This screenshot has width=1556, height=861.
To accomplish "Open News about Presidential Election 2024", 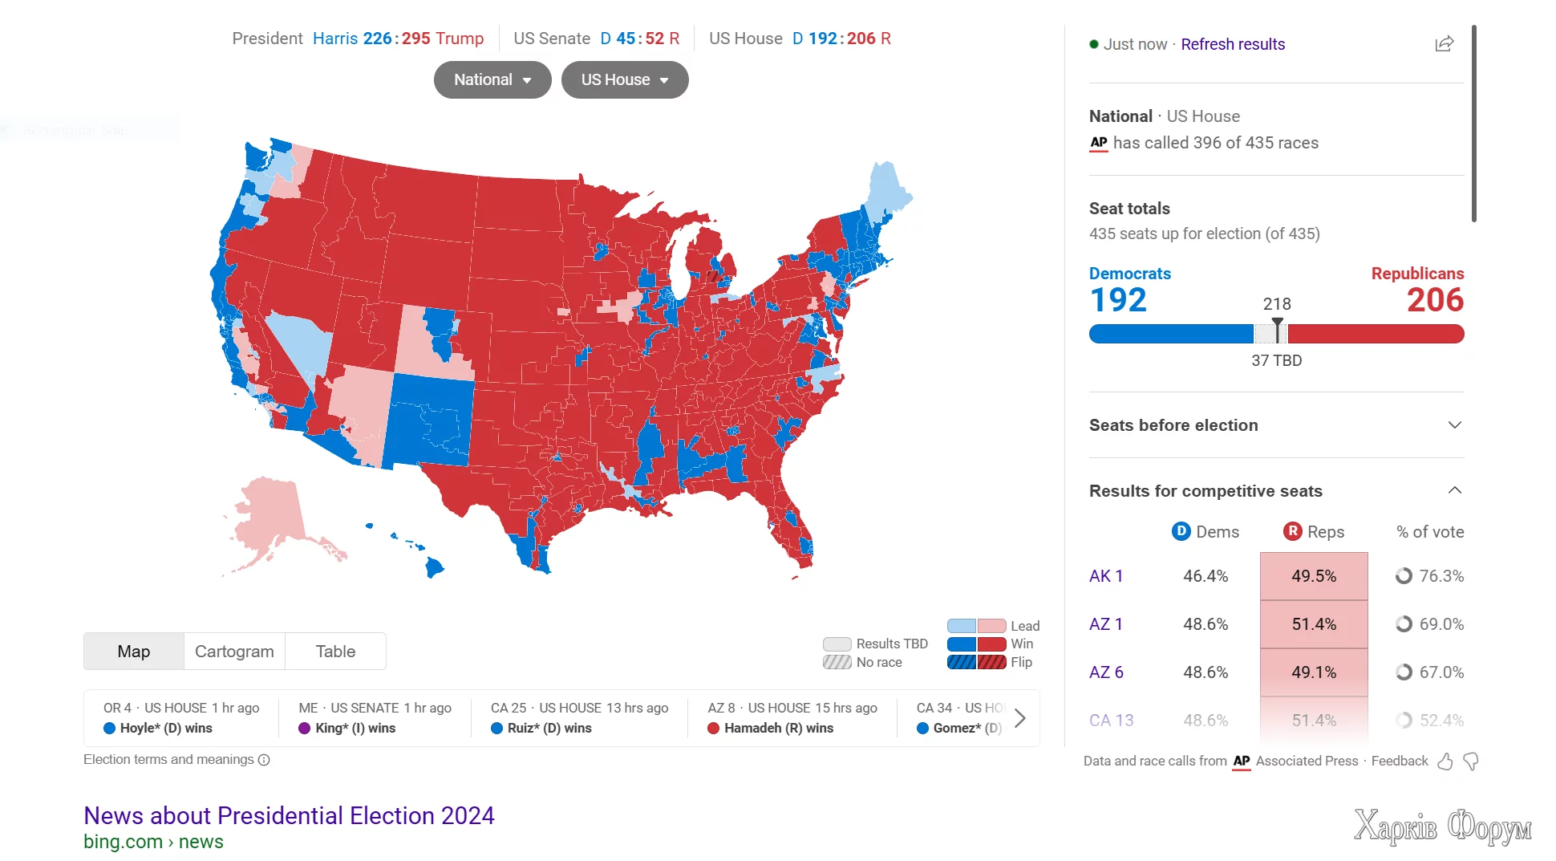I will tap(289, 816).
